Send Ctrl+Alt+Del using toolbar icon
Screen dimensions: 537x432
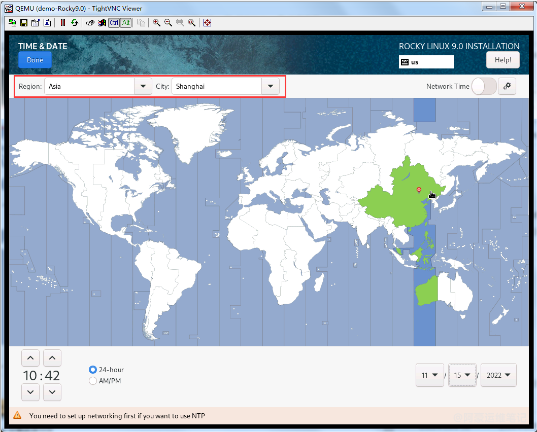90,23
